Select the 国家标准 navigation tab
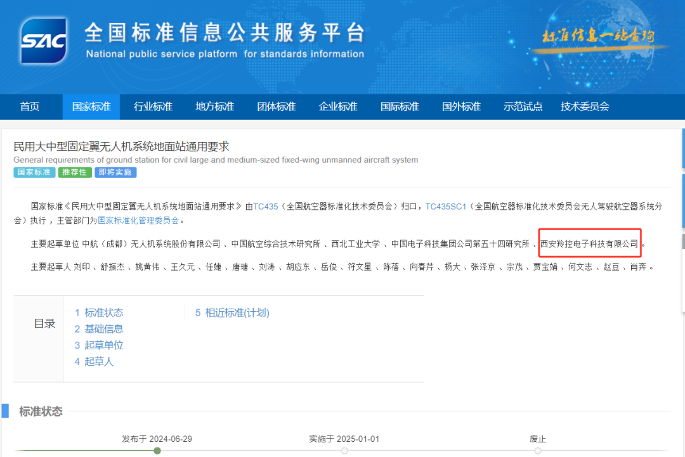The image size is (685, 457). [x=91, y=106]
